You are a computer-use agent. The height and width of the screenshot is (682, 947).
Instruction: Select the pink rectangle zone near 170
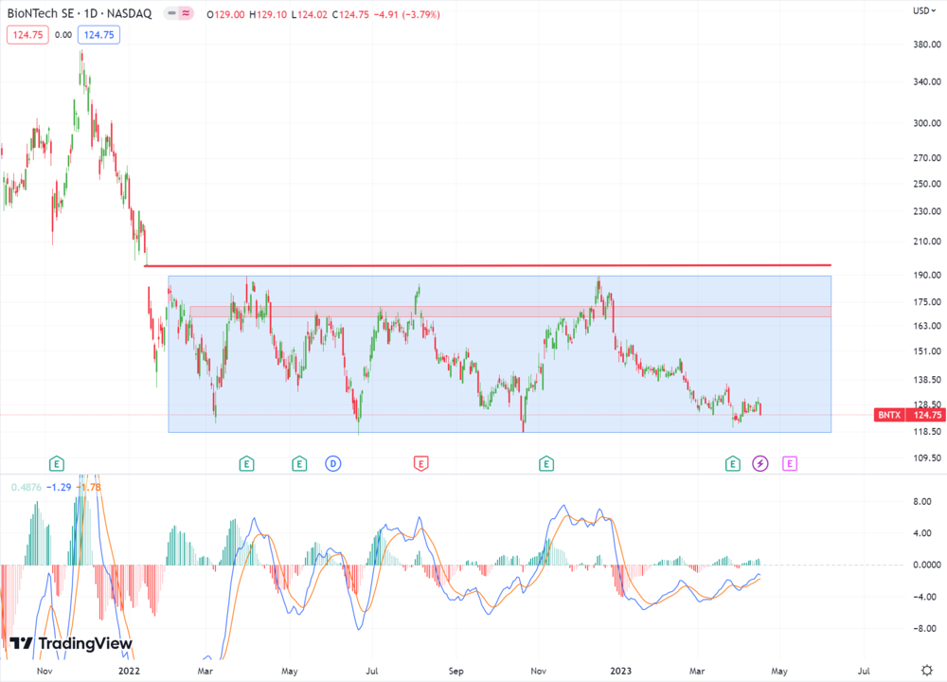pyautogui.click(x=510, y=312)
